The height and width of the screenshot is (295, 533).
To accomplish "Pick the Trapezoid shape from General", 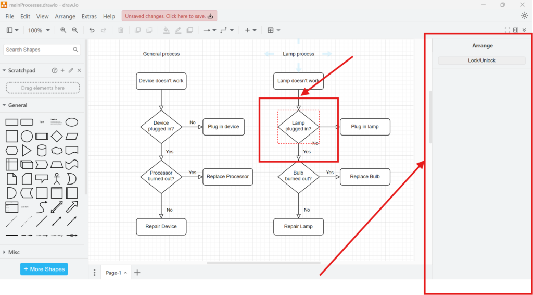I will 57,165.
